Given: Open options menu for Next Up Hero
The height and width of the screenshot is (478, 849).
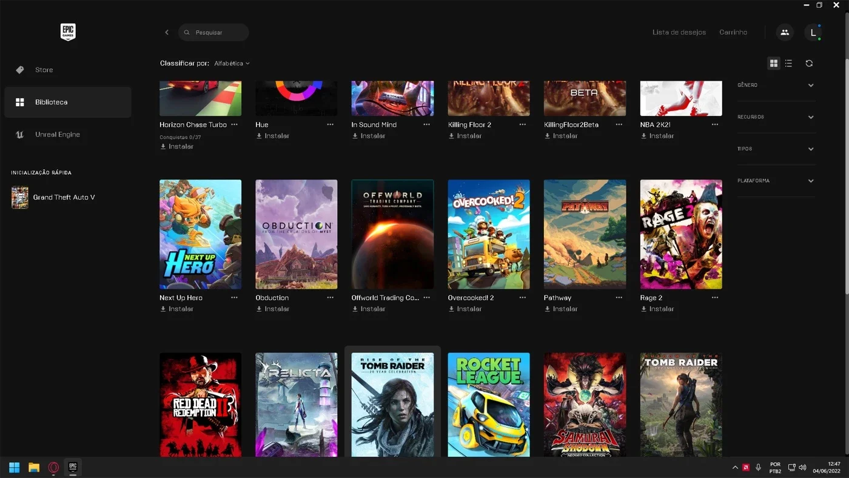Looking at the screenshot, I should tap(234, 298).
